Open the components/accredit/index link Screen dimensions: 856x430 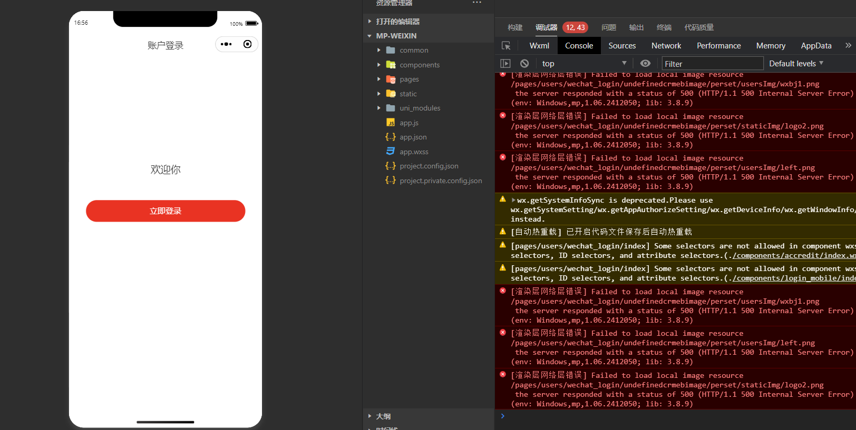pos(794,256)
